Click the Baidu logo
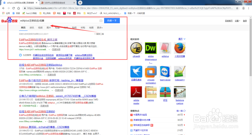 click(x=10, y=21)
